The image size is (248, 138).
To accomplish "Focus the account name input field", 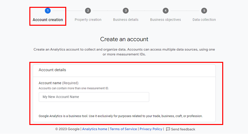I will (94, 97).
